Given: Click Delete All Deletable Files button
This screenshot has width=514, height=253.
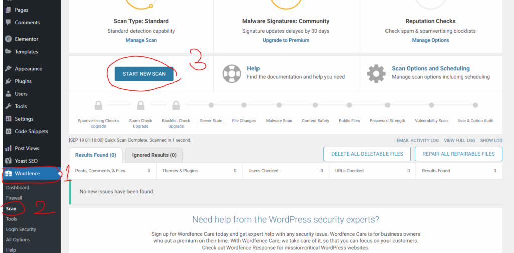Looking at the screenshot, I should tap(367, 154).
